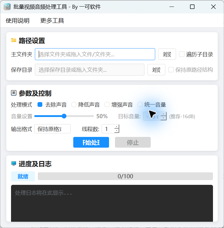Minimize the application window
Viewport: 224px width, 228px height.
coord(172,7)
